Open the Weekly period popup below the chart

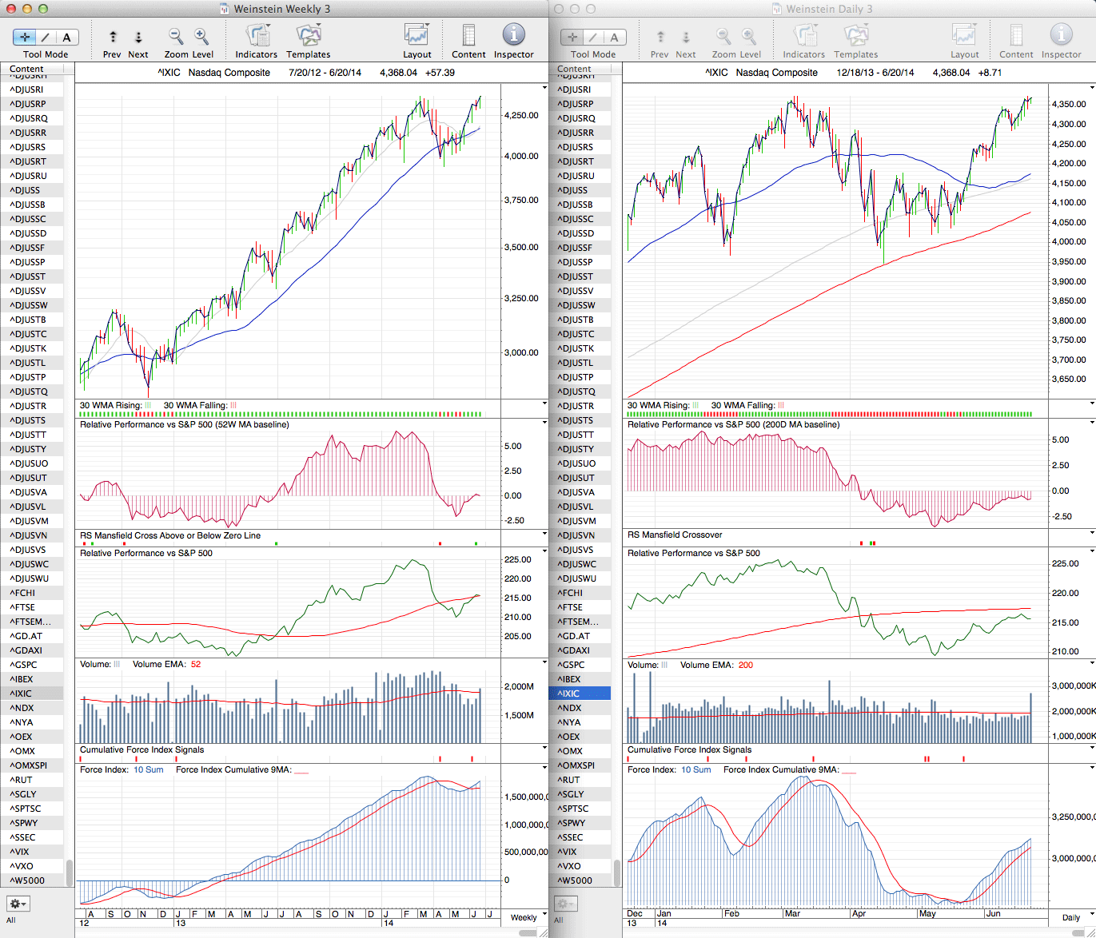click(528, 916)
